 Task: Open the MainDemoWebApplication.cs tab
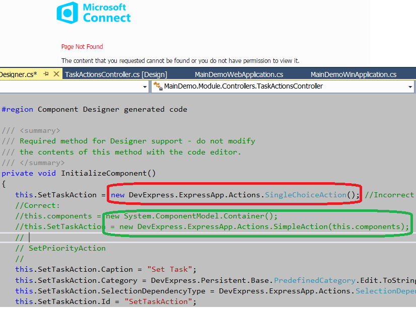[x=239, y=74]
